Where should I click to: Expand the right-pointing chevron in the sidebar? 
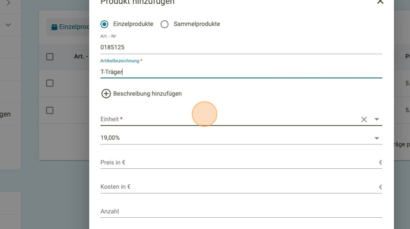(x=8, y=3)
